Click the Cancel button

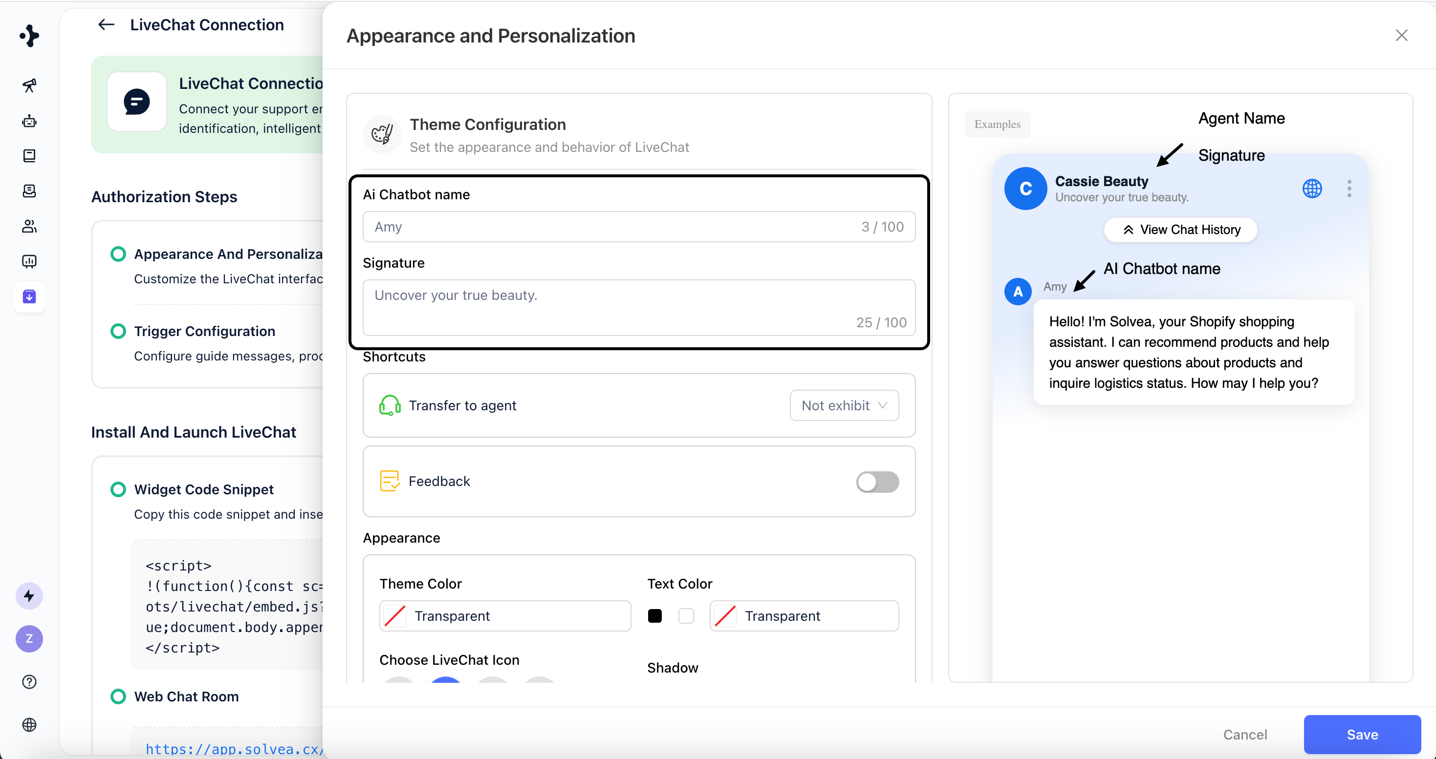click(x=1244, y=735)
